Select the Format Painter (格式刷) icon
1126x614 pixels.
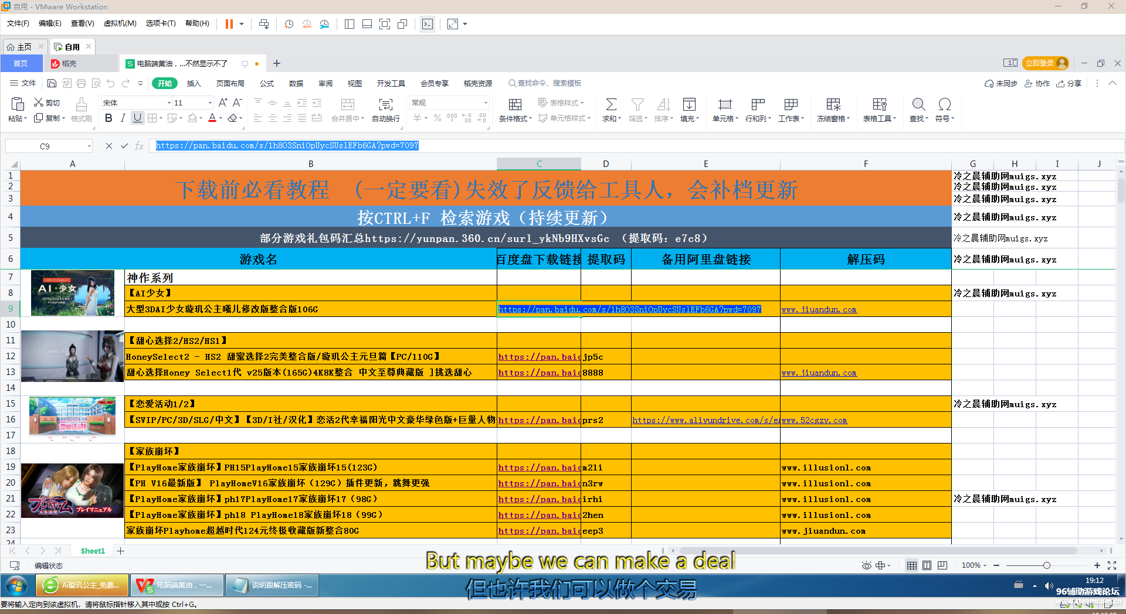tap(82, 110)
